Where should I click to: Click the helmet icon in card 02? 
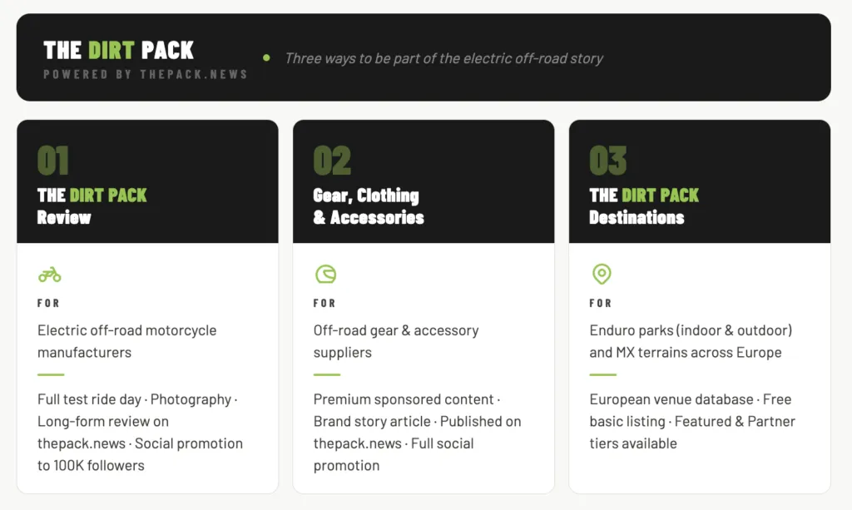tap(325, 274)
